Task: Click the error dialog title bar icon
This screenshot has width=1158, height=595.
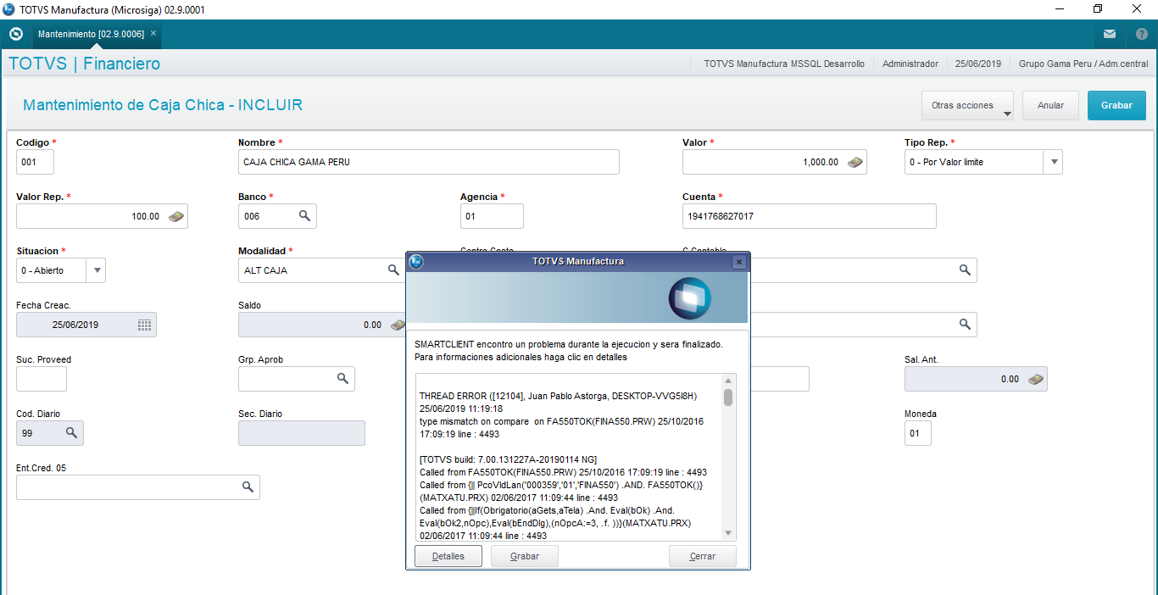Action: pos(416,261)
